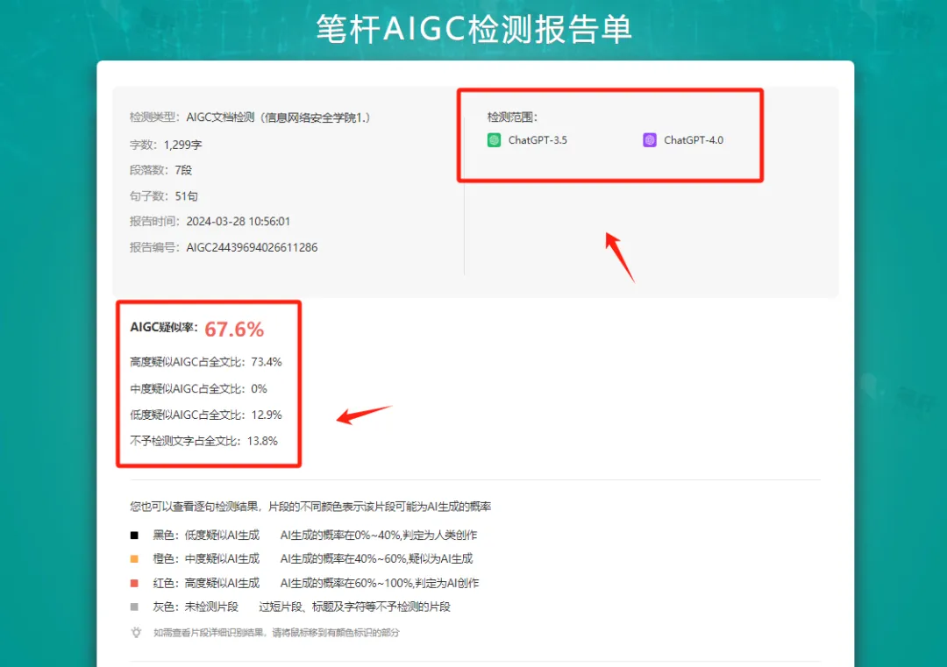
Task: Click the green ChatGPT-3.5 icon
Action: click(494, 140)
